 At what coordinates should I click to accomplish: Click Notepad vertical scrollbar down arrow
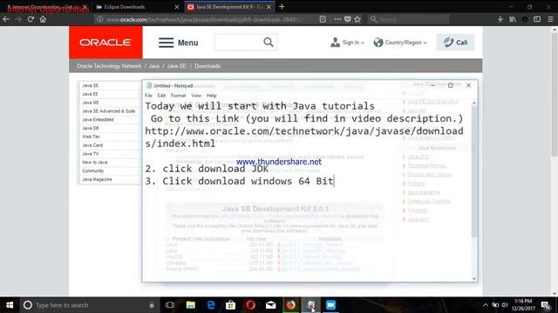(x=474, y=278)
